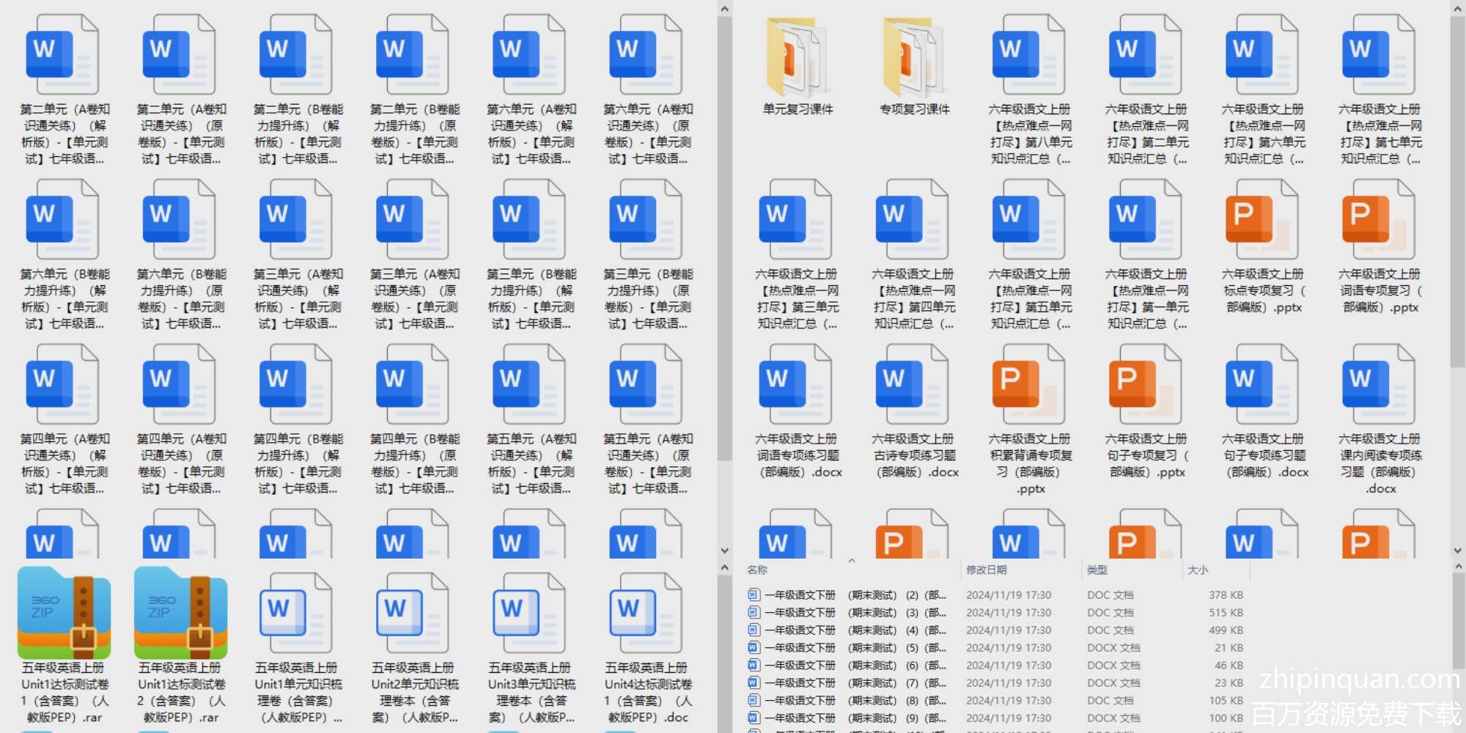Open 第二单元 A卷知识通关练 解析版 document

tap(65, 56)
